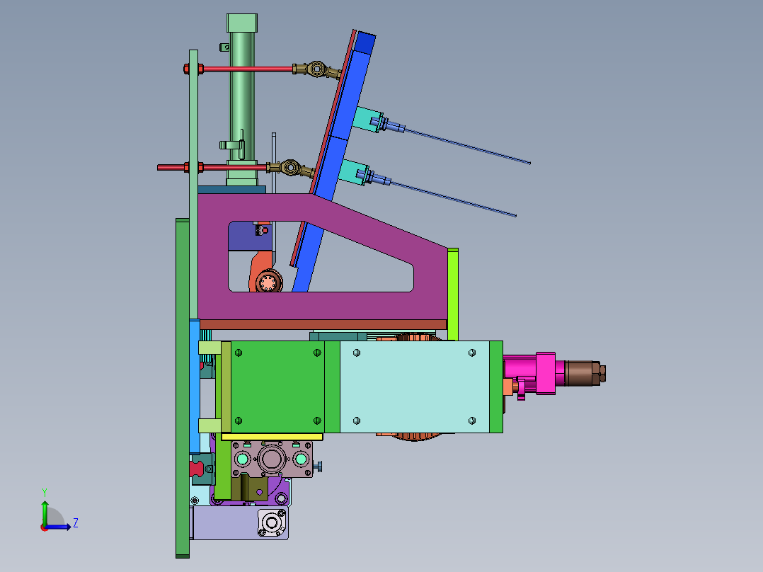Pick the upper thin blue probe rod
The height and width of the screenshot is (572, 763).
[467, 146]
